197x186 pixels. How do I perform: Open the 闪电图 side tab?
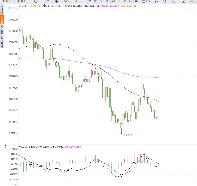click(2, 29)
